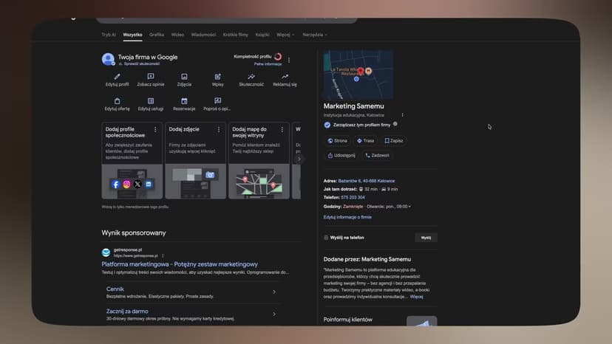Screen dimensions: 612x344
Task: Open options on Dodaj mapę card
Action: coord(282,129)
